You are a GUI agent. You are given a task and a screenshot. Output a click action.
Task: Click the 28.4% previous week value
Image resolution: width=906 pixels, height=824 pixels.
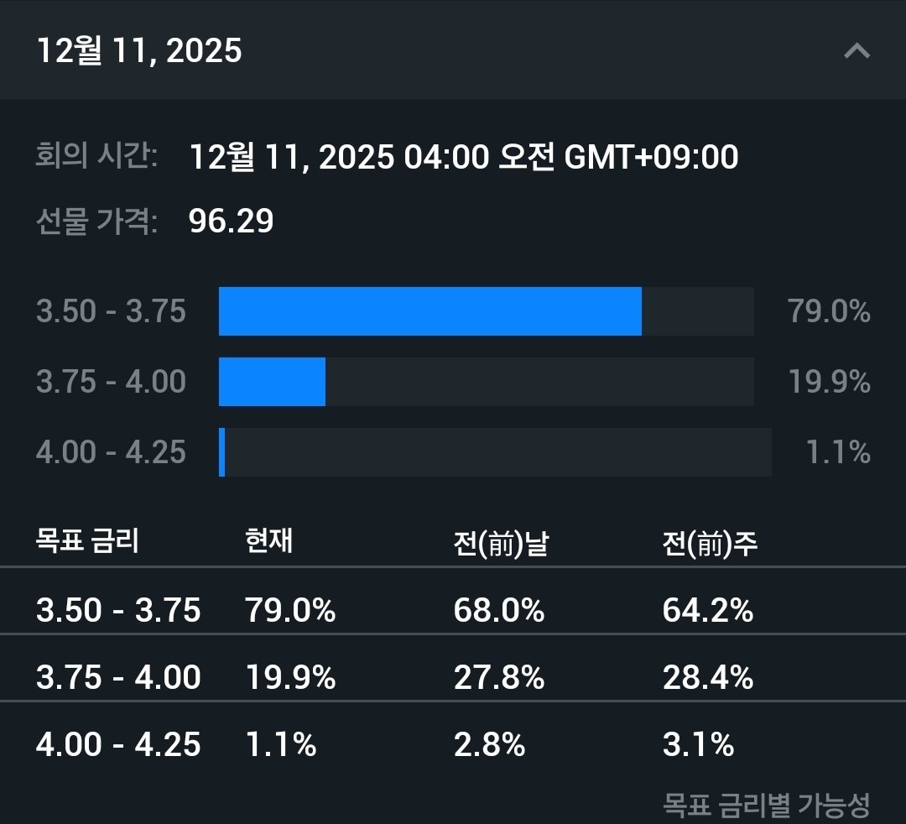[707, 677]
